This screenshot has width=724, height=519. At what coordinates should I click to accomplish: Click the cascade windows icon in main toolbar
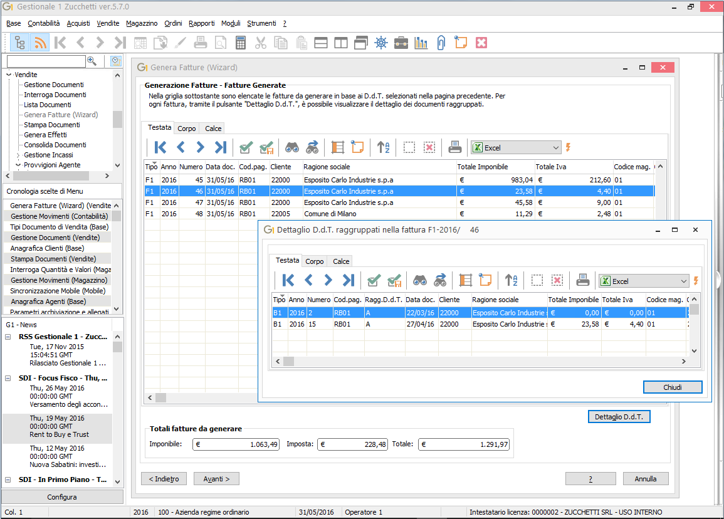361,43
